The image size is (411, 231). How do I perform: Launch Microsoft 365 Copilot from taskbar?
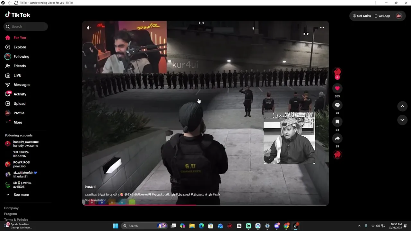coord(182,226)
